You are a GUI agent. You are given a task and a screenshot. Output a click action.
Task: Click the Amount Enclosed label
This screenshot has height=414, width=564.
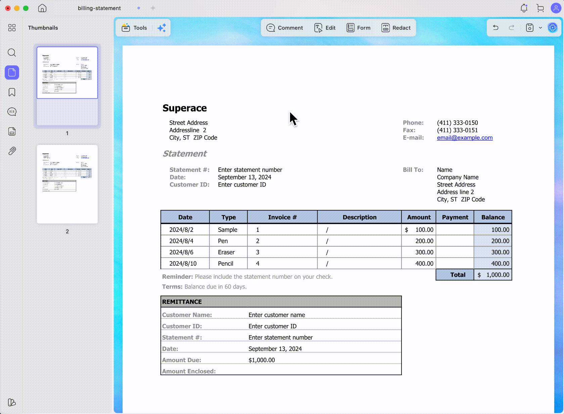tap(189, 371)
